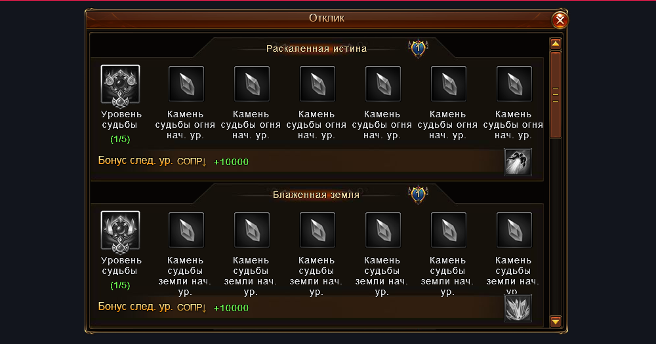Click the vertical scrollbar thumb

coord(555,95)
